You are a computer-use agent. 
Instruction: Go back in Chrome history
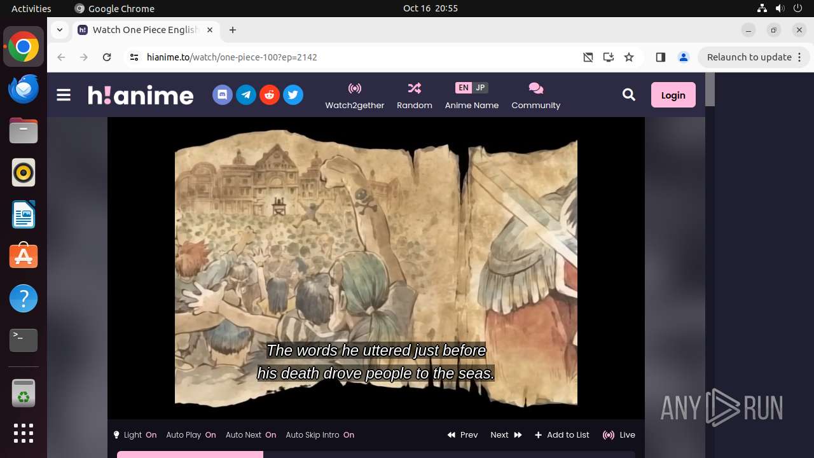[x=61, y=57]
